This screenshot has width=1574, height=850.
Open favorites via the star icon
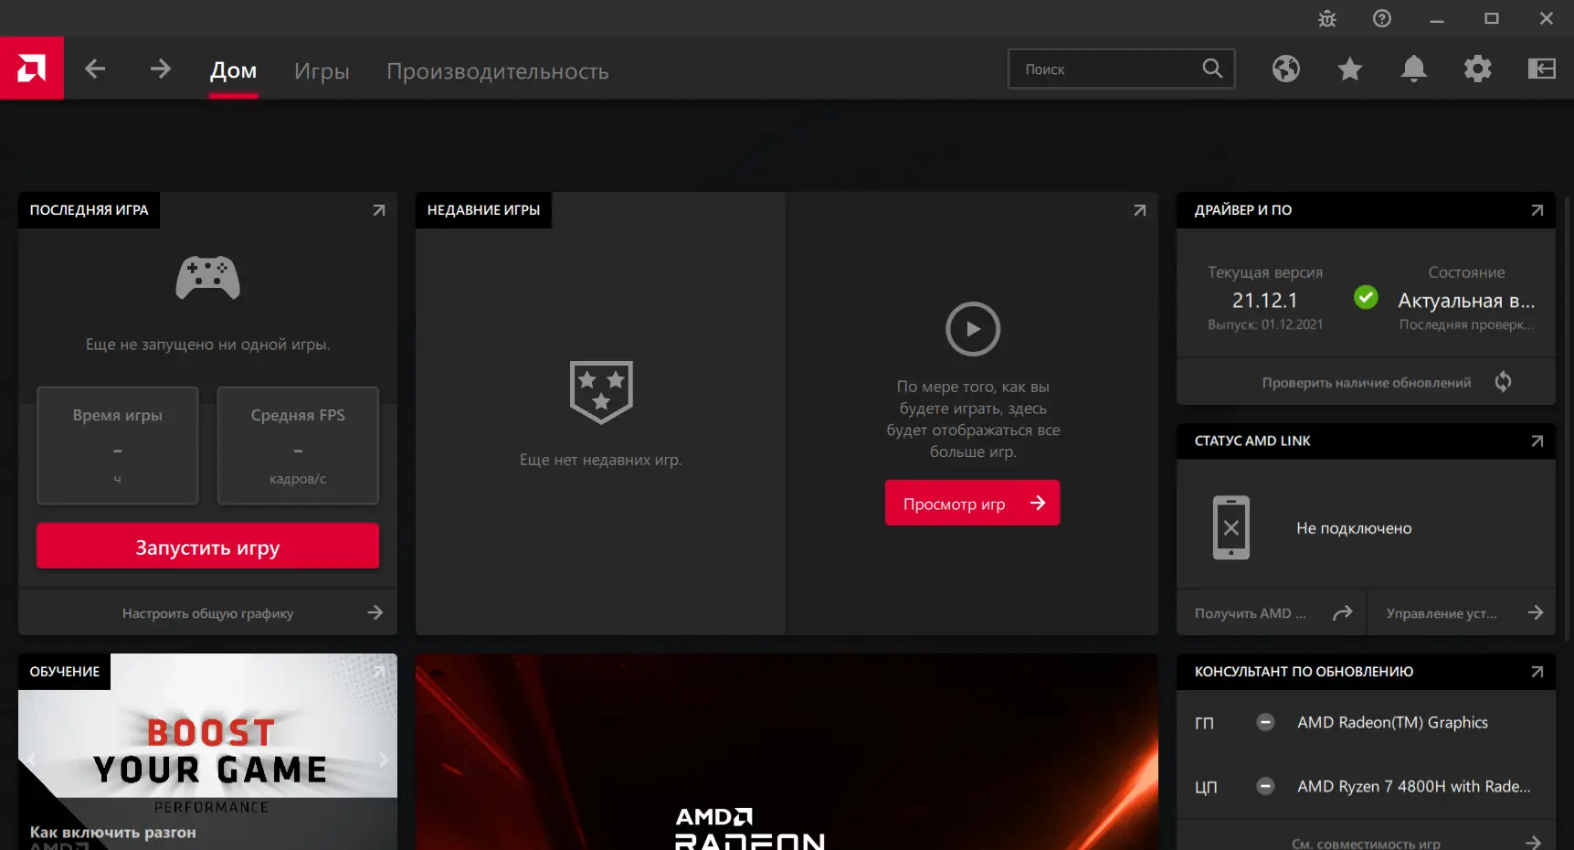pos(1349,69)
